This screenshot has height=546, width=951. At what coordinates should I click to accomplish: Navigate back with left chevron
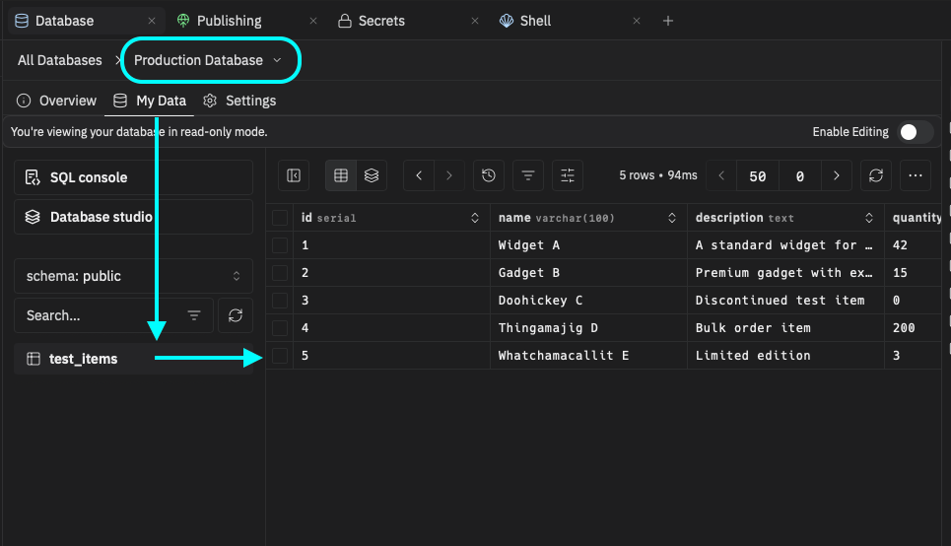coord(419,175)
